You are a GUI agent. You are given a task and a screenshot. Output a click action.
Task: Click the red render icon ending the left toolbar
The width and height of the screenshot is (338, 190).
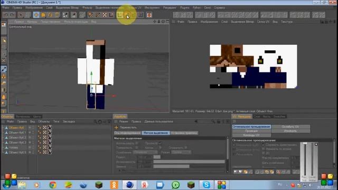coord(149,15)
